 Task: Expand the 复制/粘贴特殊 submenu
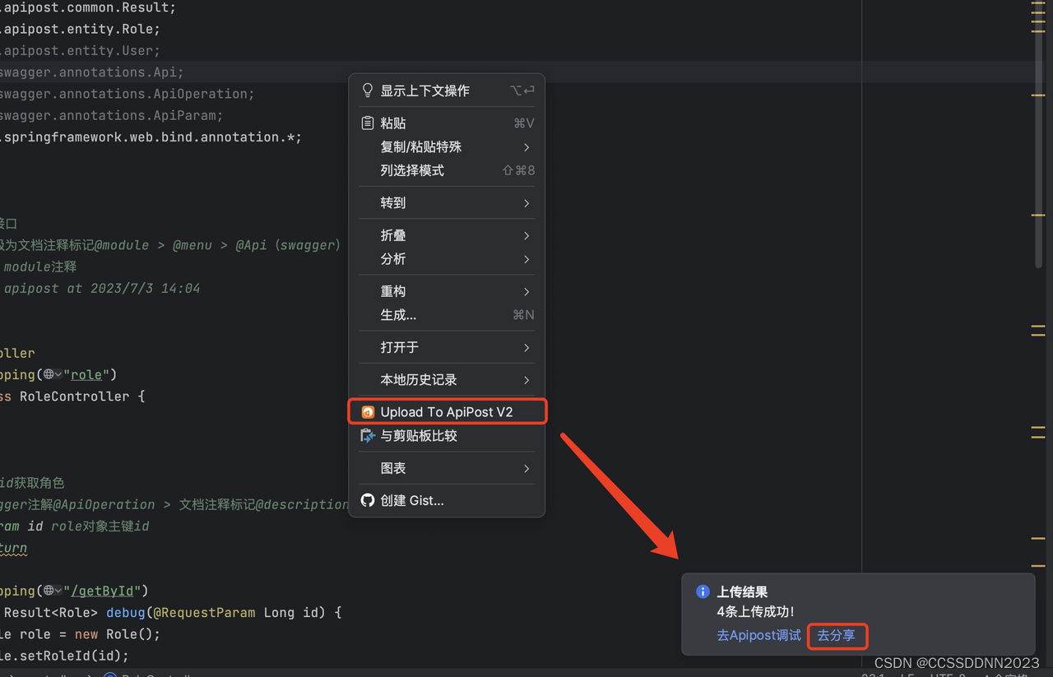click(447, 146)
